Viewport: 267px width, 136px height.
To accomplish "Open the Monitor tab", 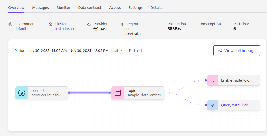I will (63, 8).
